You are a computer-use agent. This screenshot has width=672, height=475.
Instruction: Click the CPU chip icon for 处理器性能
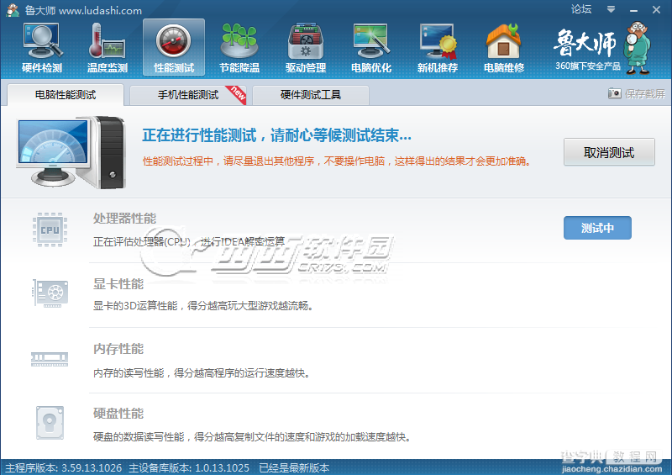[x=50, y=230]
